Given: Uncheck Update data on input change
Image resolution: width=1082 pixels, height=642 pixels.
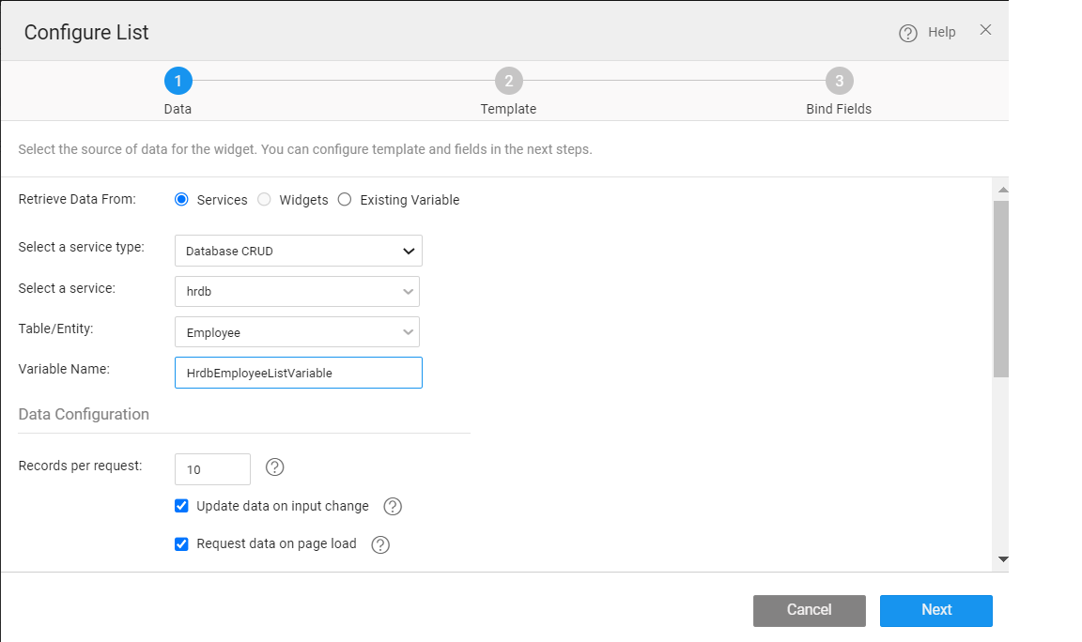Looking at the screenshot, I should coord(182,506).
